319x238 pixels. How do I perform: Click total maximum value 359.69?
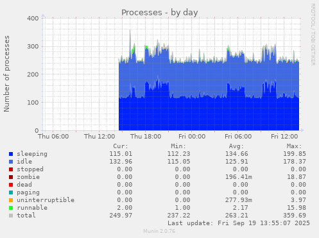[x=295, y=216]
